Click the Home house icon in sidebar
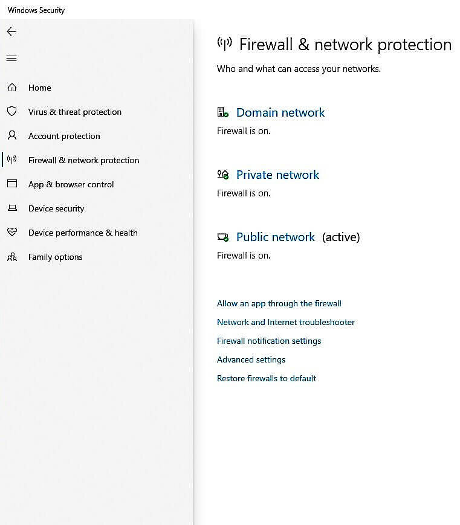 pyautogui.click(x=11, y=88)
